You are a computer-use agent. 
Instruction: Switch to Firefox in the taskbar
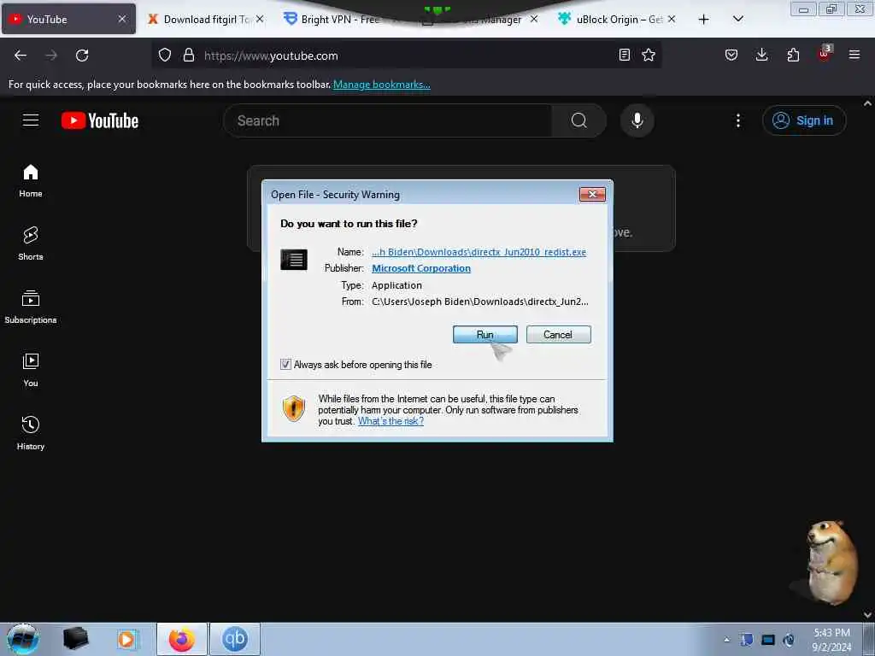(x=182, y=639)
